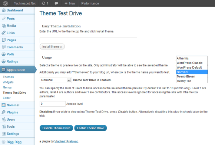
Task: Open Themes under Appearance
Action: click(8, 77)
